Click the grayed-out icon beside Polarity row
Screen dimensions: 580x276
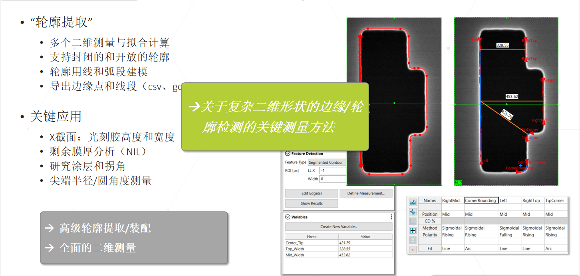coord(413,240)
